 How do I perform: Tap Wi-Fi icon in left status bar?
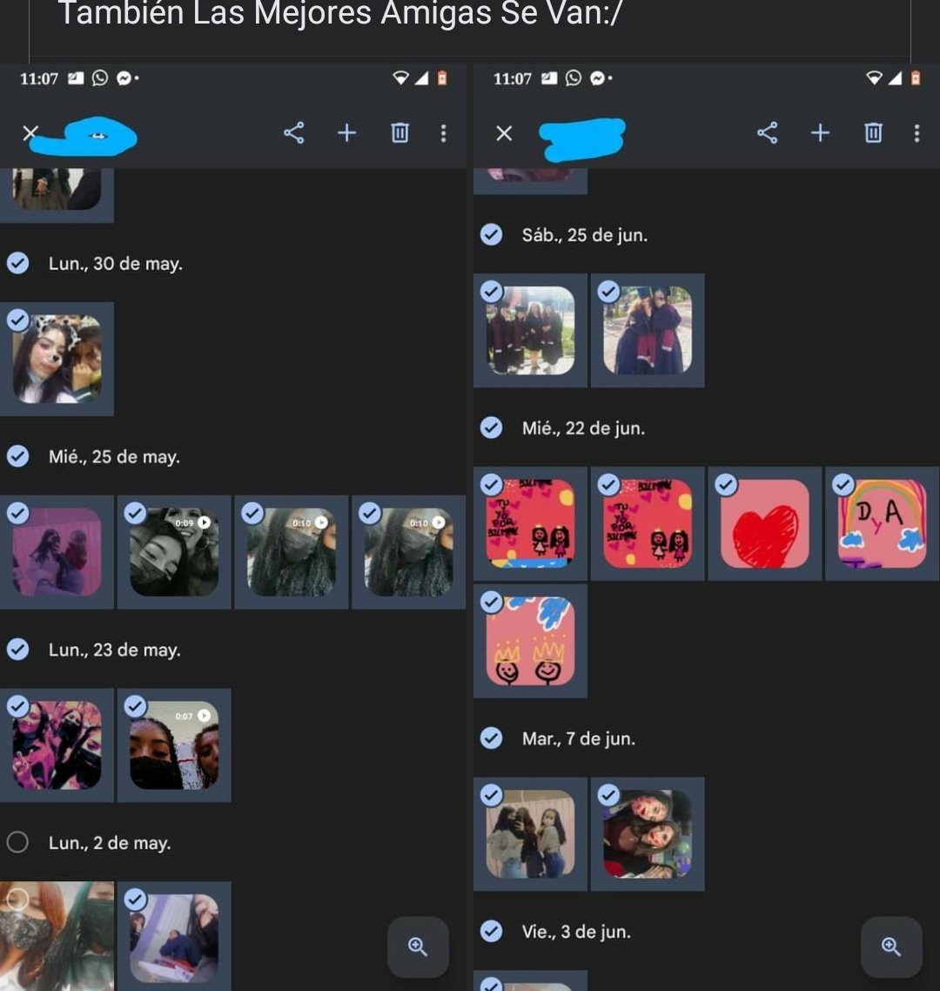coord(400,78)
